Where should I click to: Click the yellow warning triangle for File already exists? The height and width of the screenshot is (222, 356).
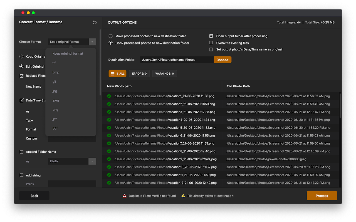(183, 196)
